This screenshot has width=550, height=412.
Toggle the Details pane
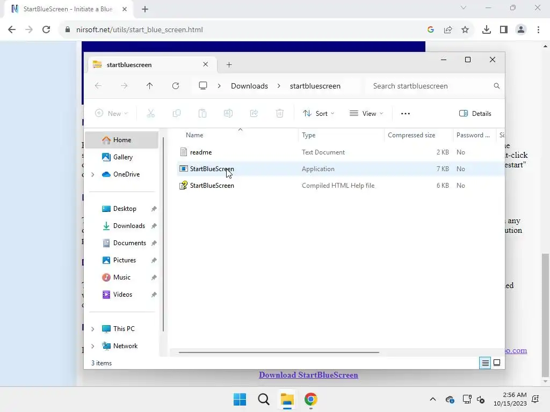tap(475, 114)
